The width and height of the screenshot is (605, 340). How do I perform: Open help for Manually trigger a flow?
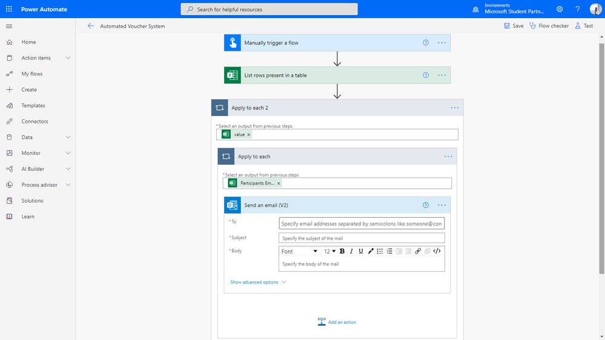point(426,43)
